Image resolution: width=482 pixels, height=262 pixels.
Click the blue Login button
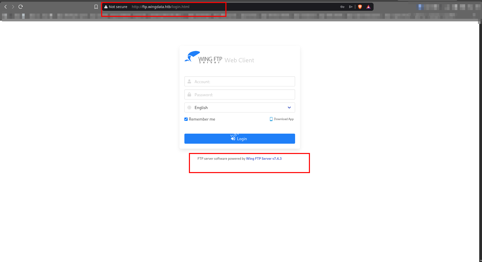pyautogui.click(x=239, y=139)
